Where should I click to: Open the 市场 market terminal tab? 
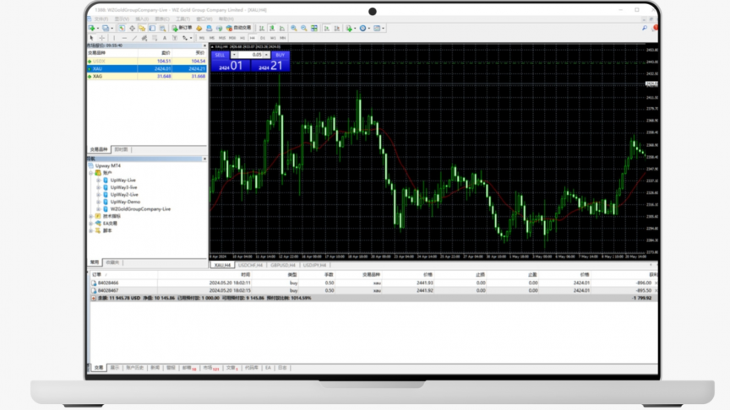[210, 368]
